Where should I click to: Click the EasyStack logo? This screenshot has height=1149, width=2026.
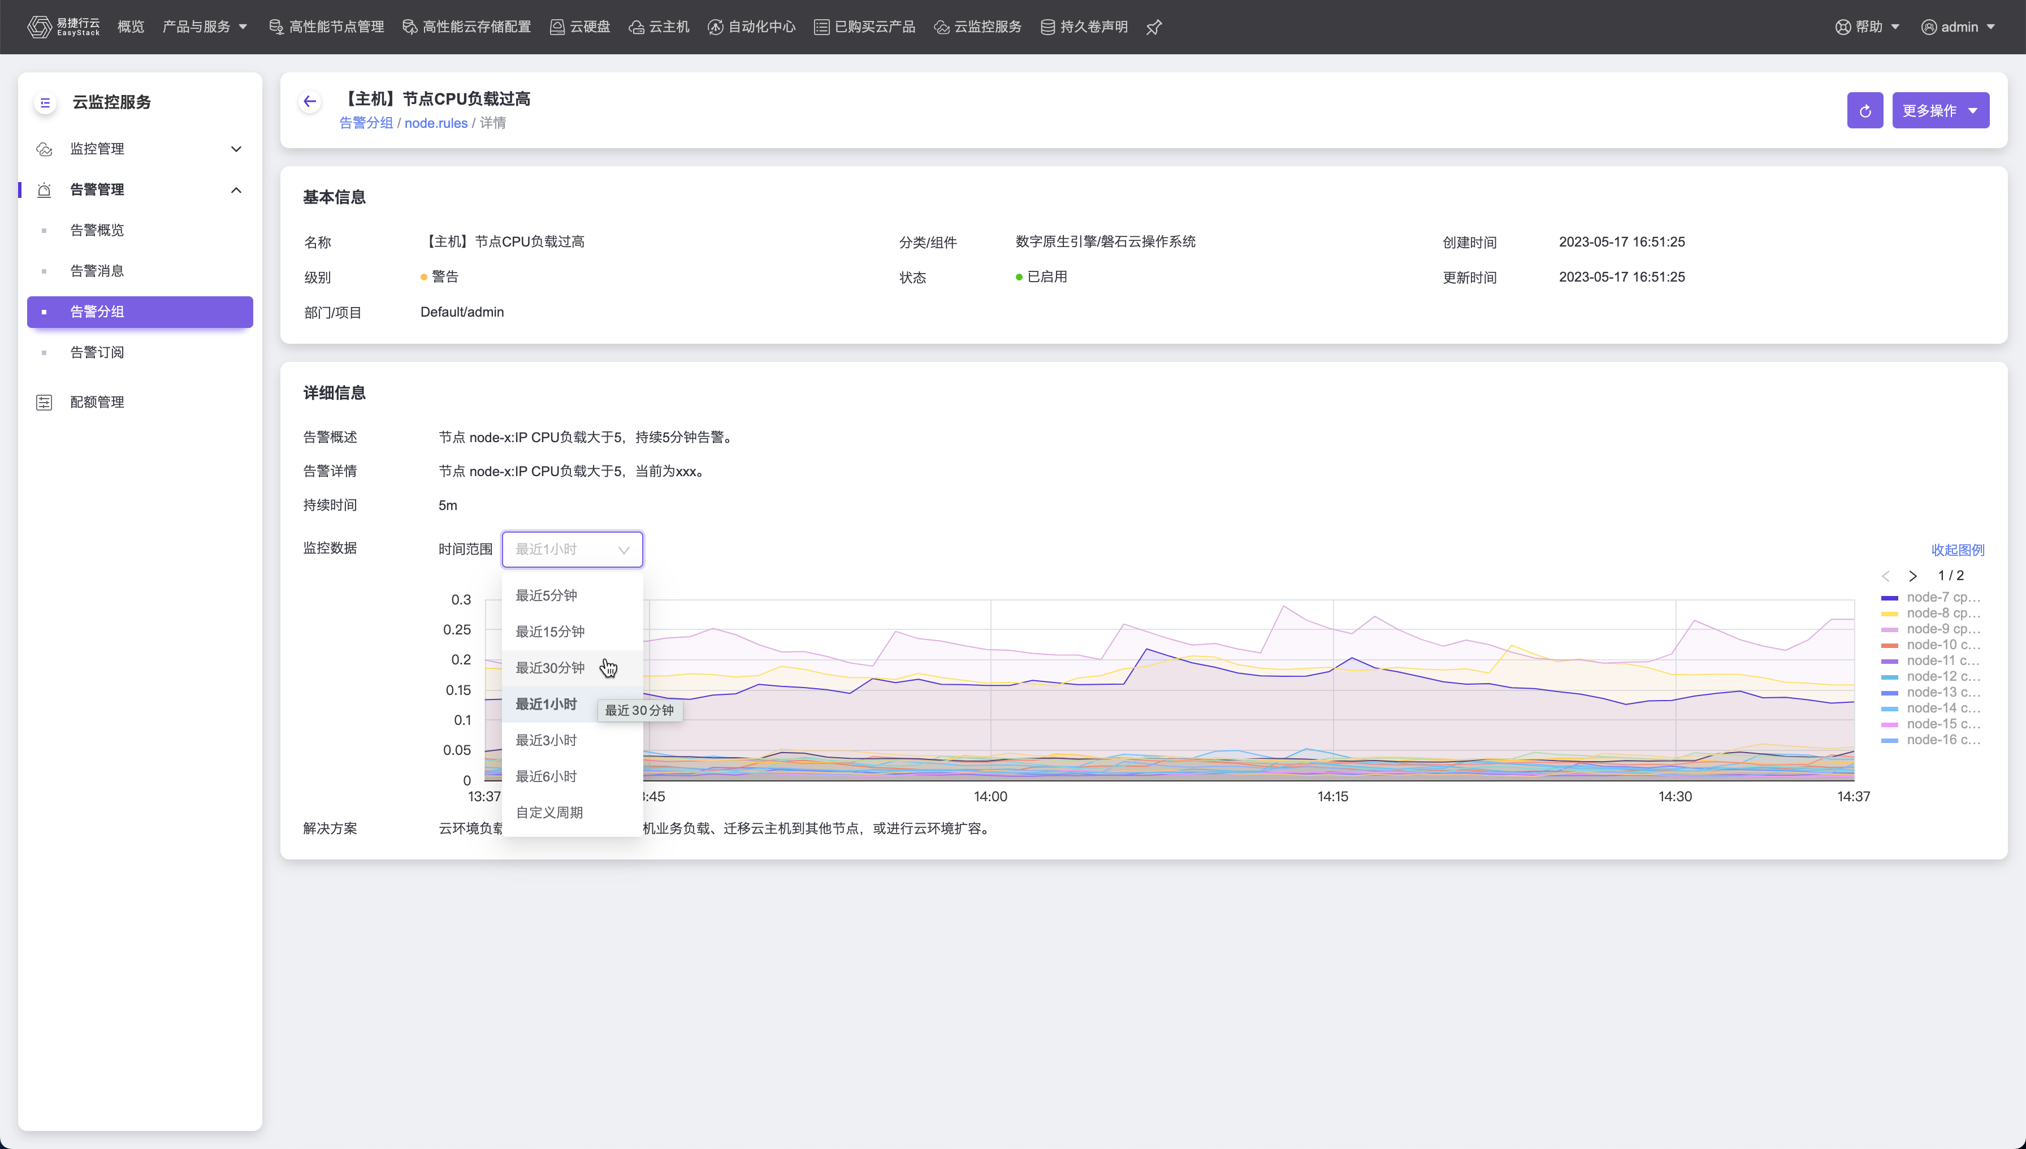coord(63,27)
